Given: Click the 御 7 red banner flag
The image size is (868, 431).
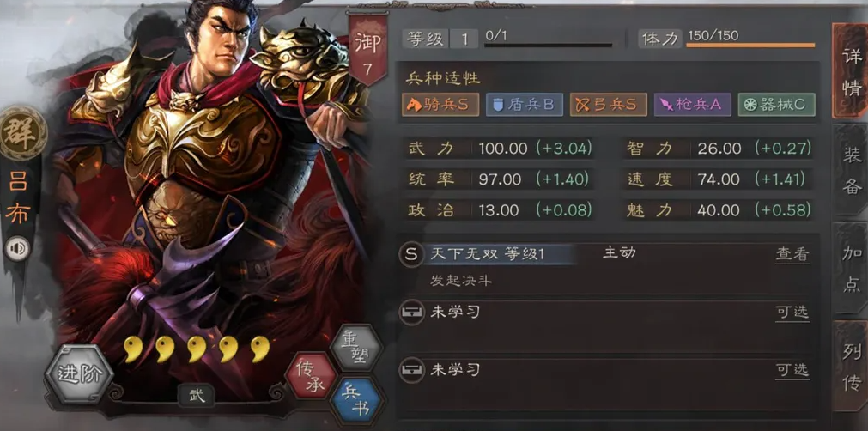Looking at the screenshot, I should 367,49.
